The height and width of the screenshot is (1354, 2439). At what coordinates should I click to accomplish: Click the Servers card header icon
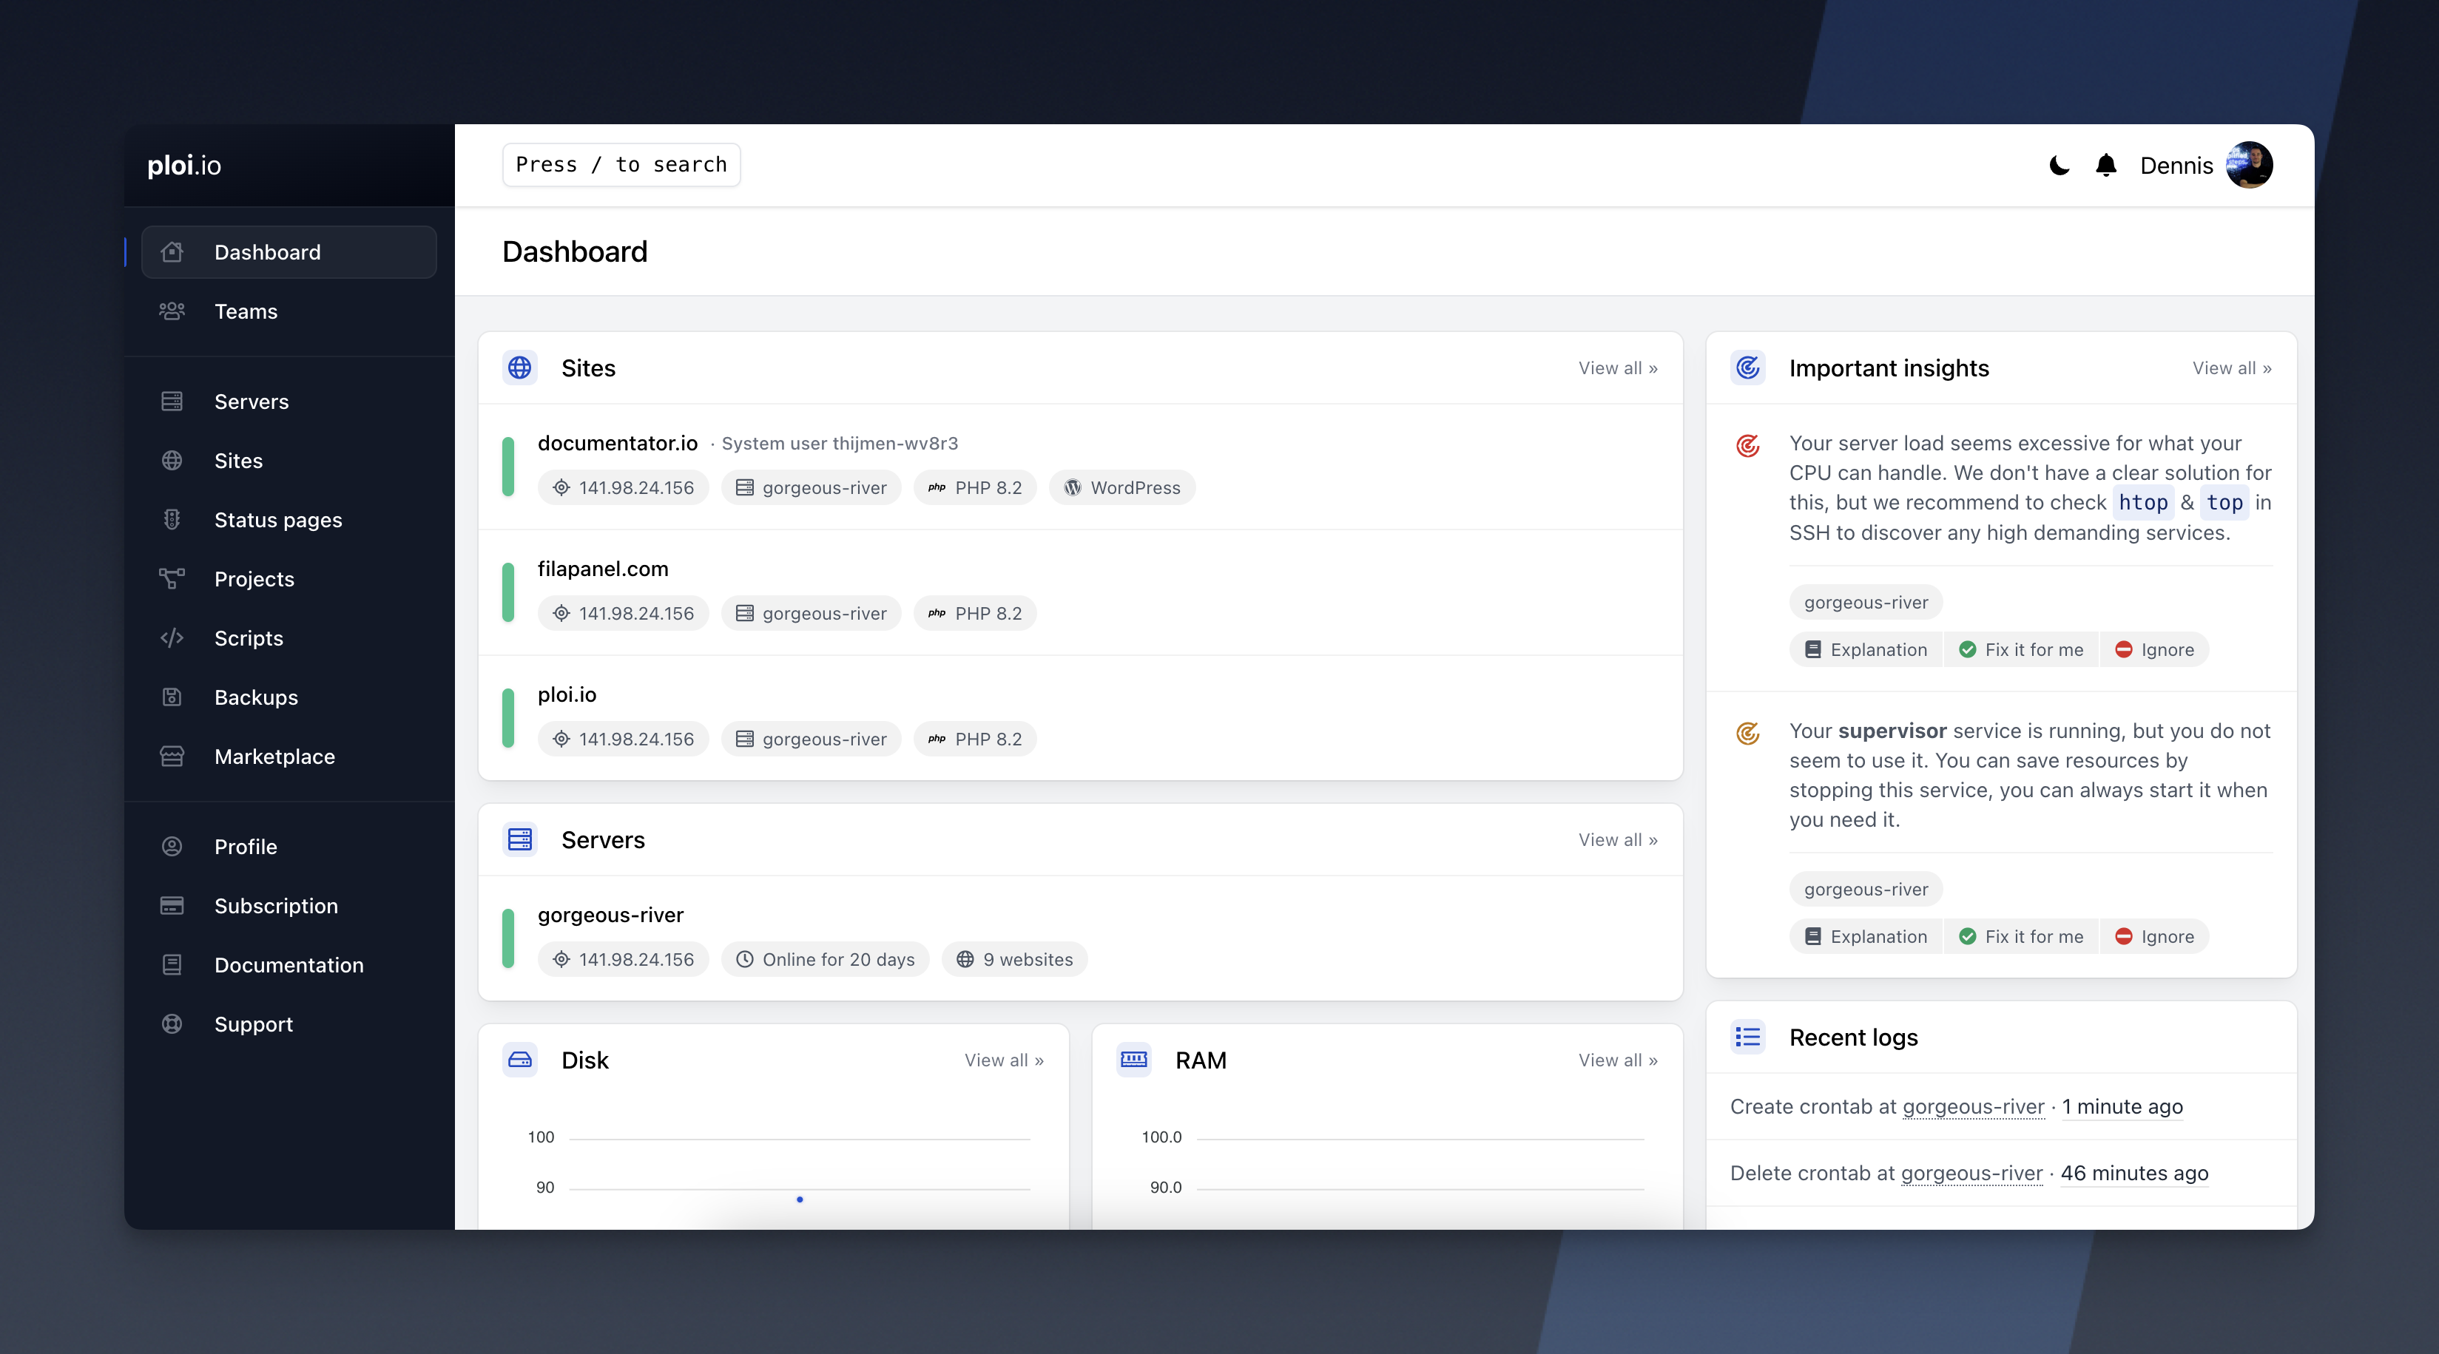coord(520,839)
